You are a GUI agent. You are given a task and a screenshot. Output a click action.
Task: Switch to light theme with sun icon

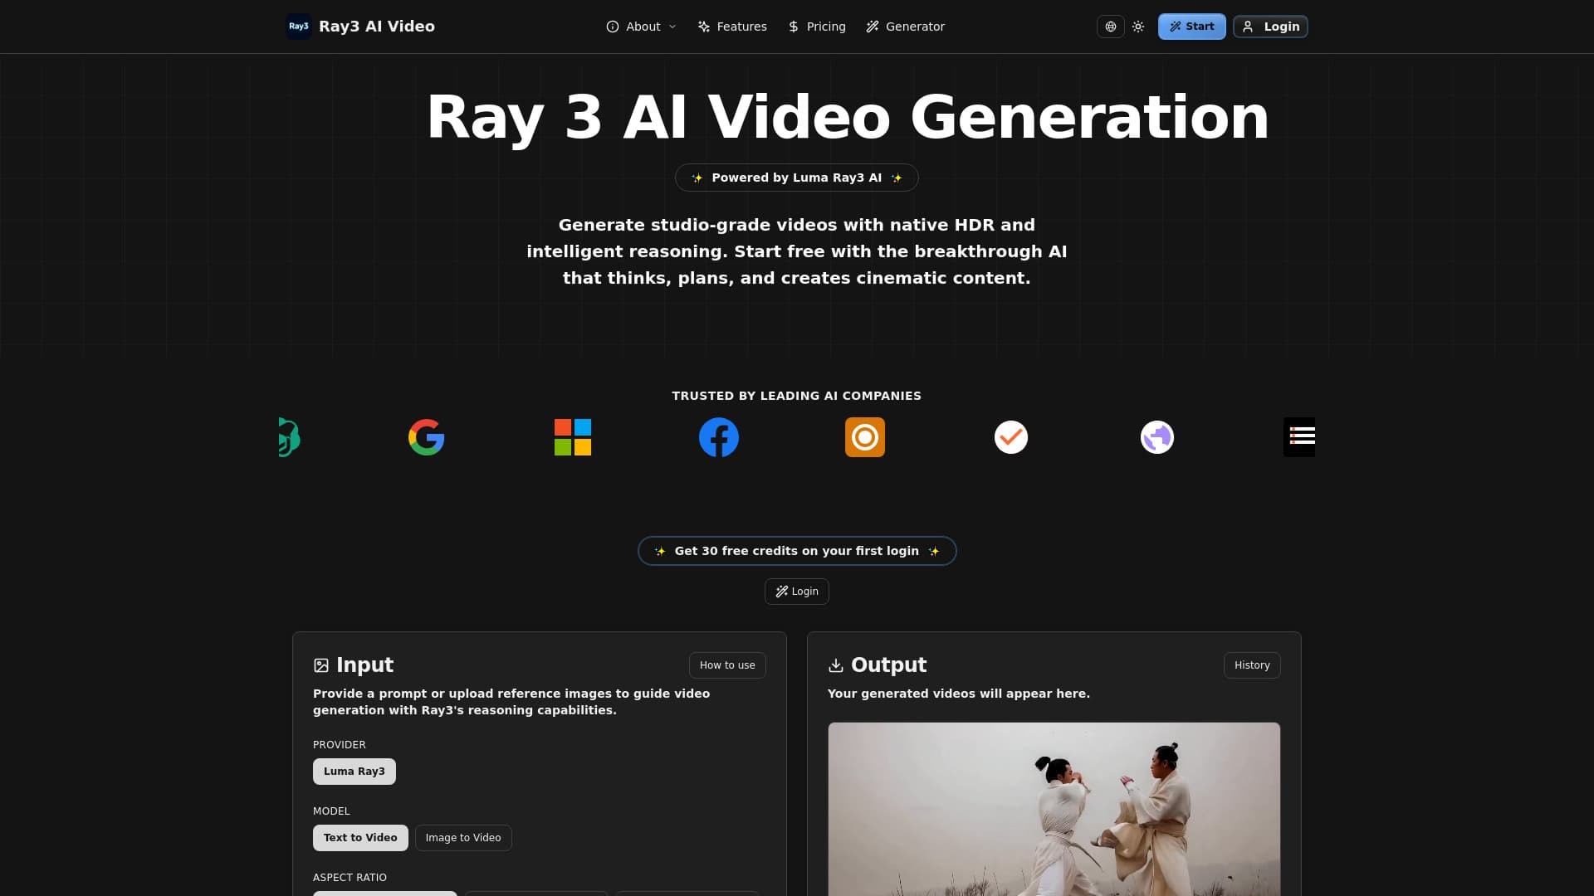pos(1138,26)
